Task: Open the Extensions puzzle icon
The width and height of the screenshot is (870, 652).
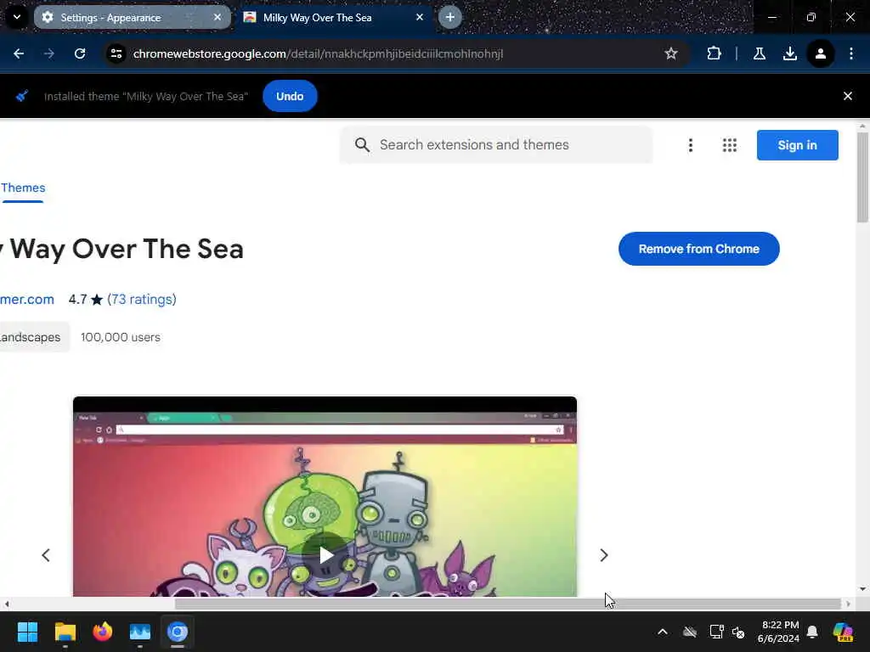Action: pos(714,53)
